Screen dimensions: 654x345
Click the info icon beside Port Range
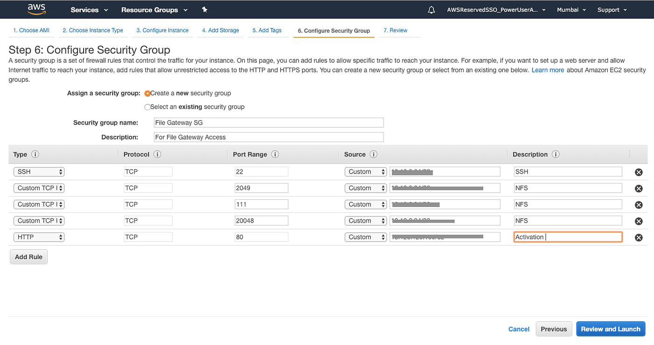[x=275, y=154]
